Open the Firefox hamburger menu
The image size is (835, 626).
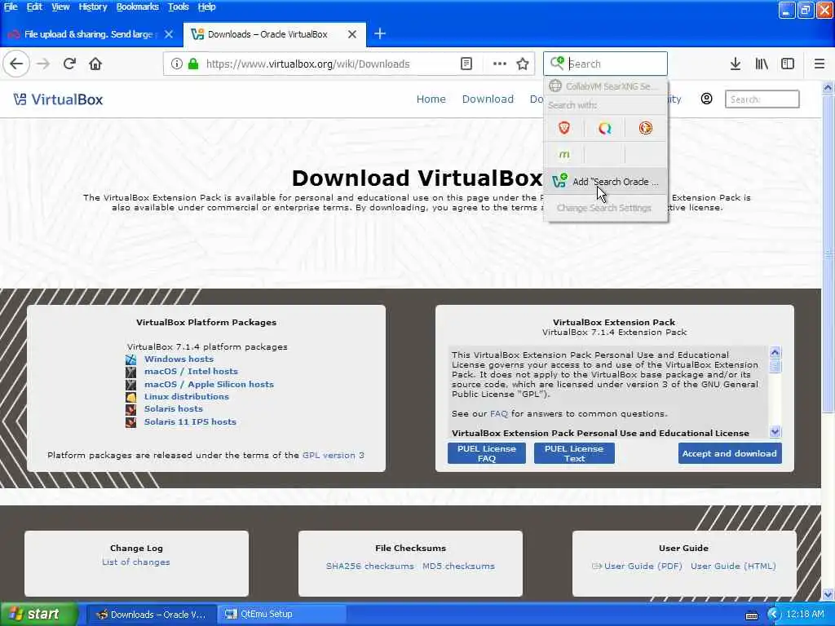pyautogui.click(x=820, y=64)
